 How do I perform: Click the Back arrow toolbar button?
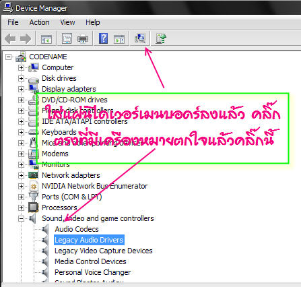(10, 39)
